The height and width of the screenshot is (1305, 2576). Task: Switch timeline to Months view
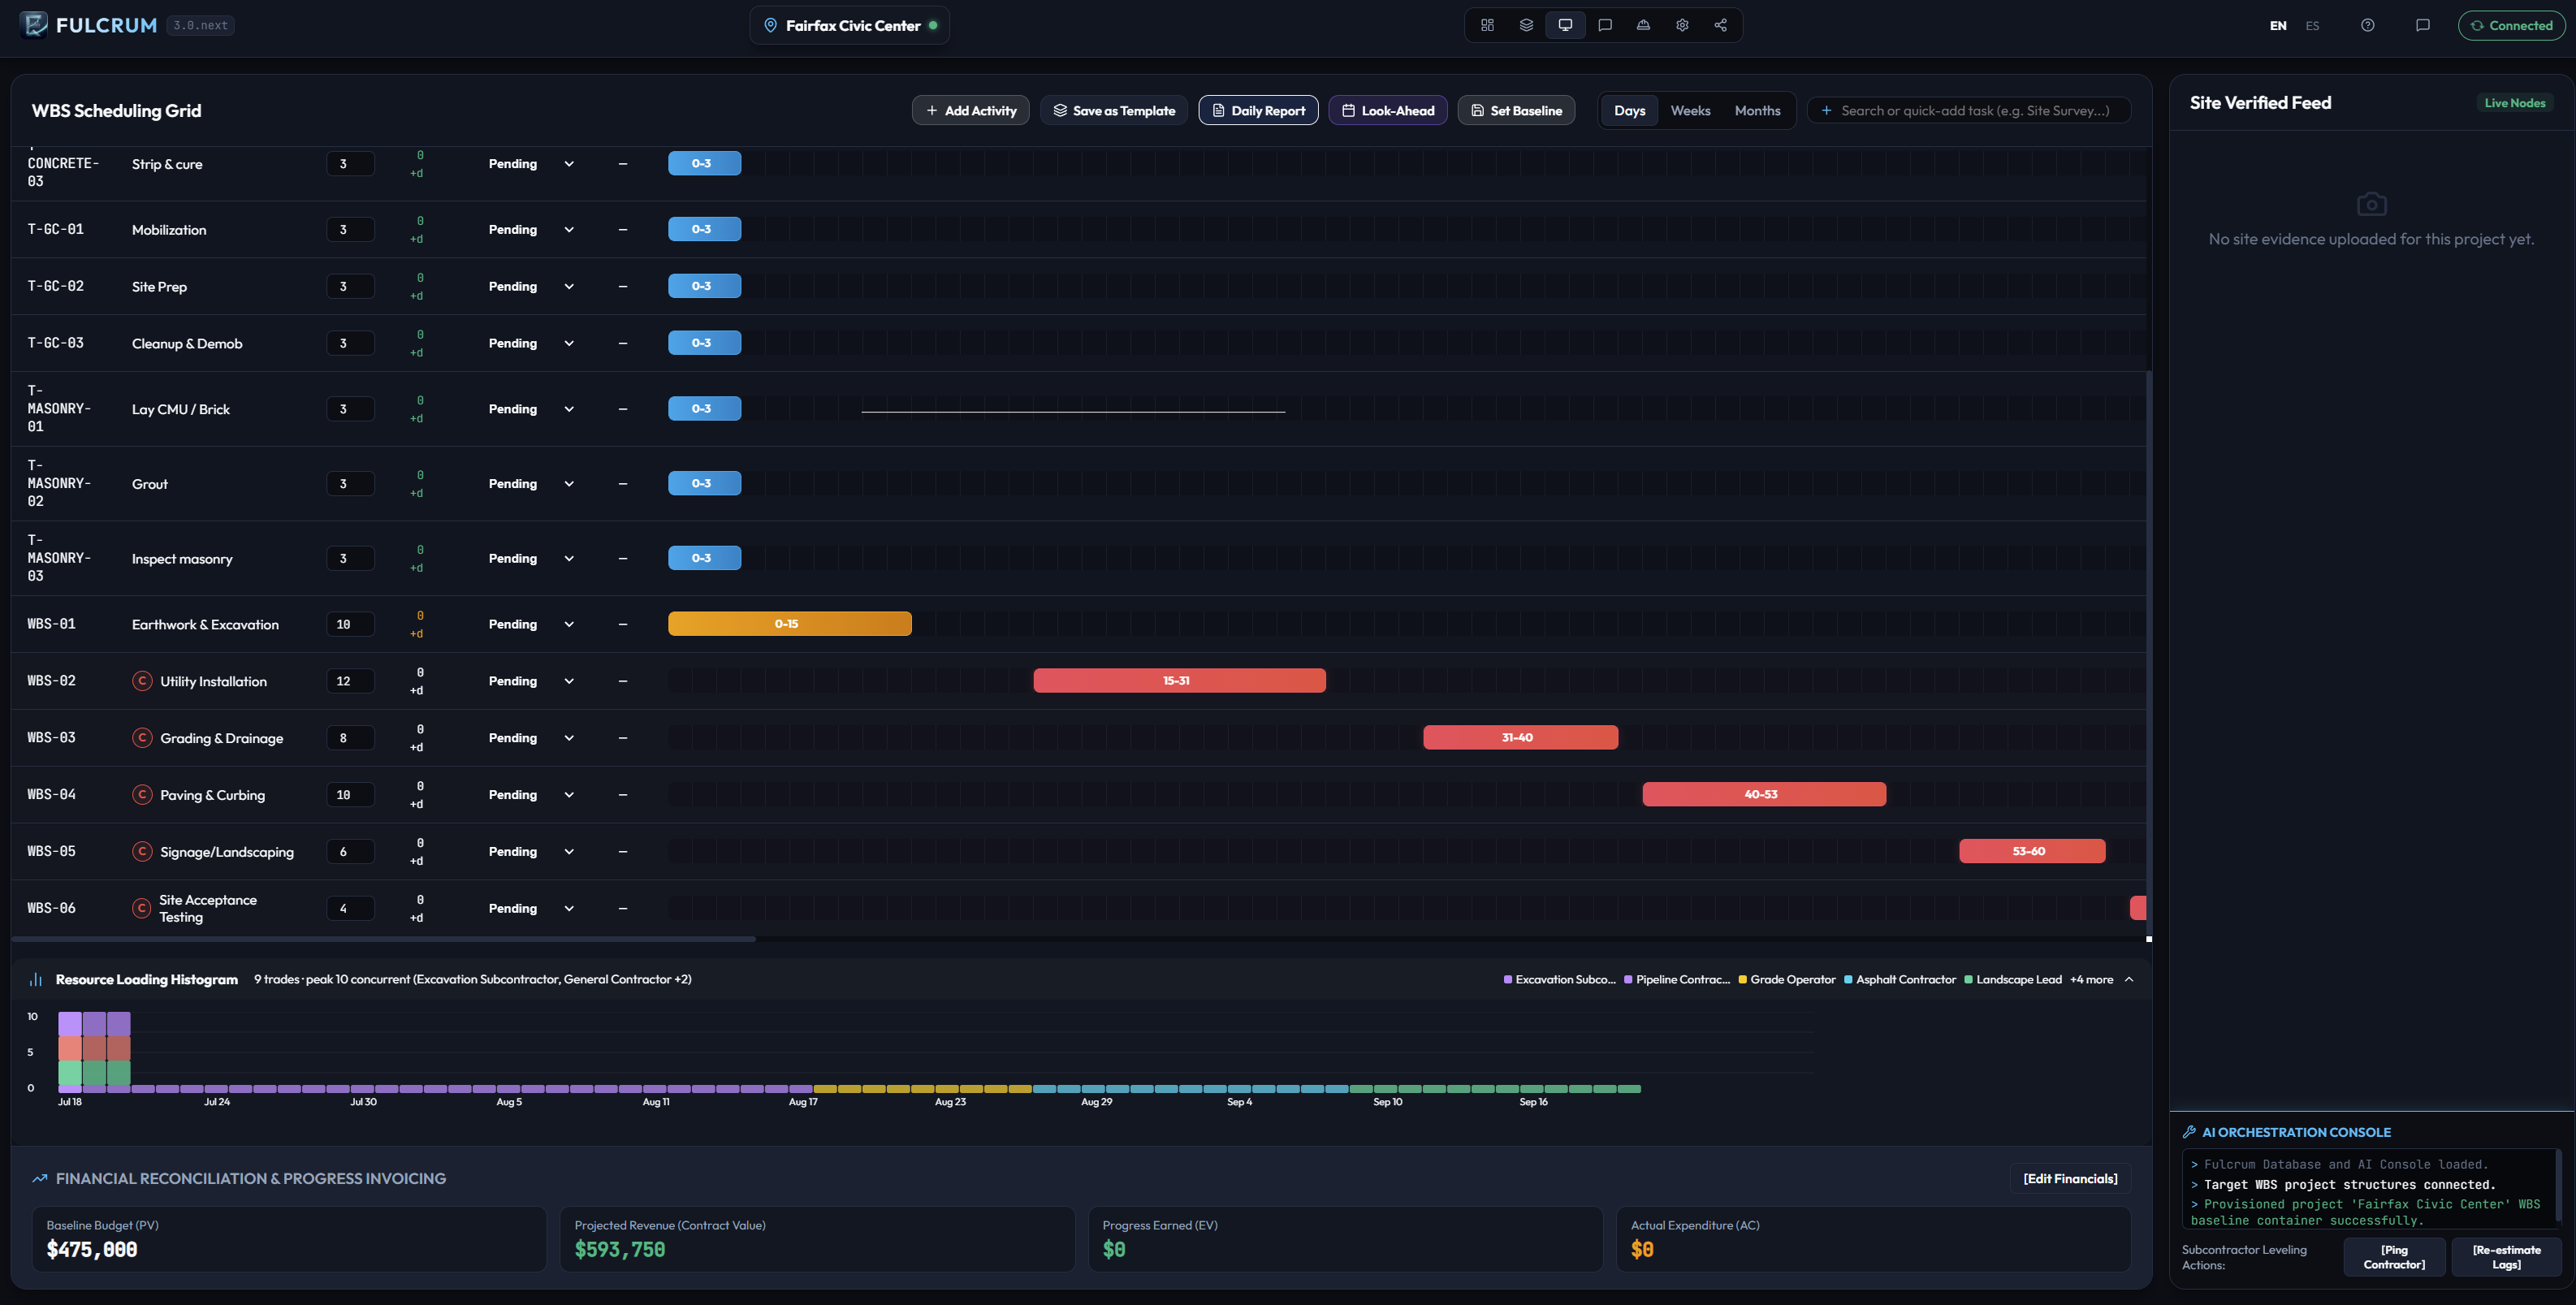tap(1757, 110)
